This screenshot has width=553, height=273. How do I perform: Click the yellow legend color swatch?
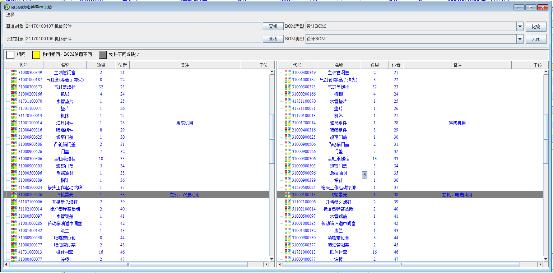(36, 55)
